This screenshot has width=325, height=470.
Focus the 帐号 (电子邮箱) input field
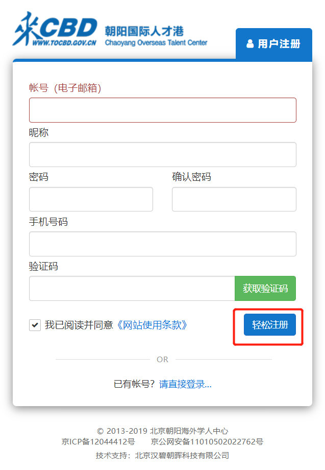(x=162, y=110)
